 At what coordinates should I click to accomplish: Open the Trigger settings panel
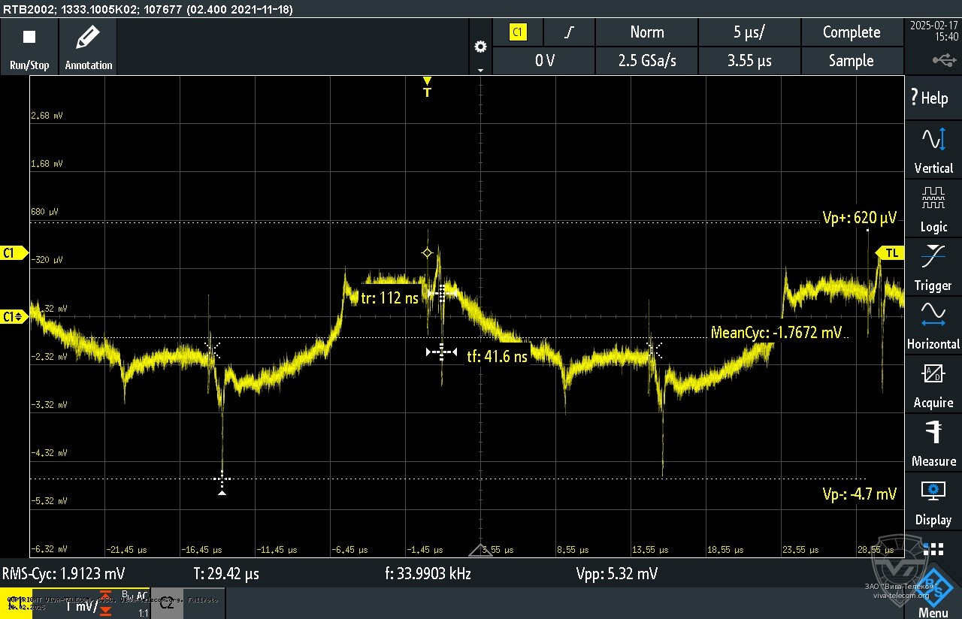933,267
